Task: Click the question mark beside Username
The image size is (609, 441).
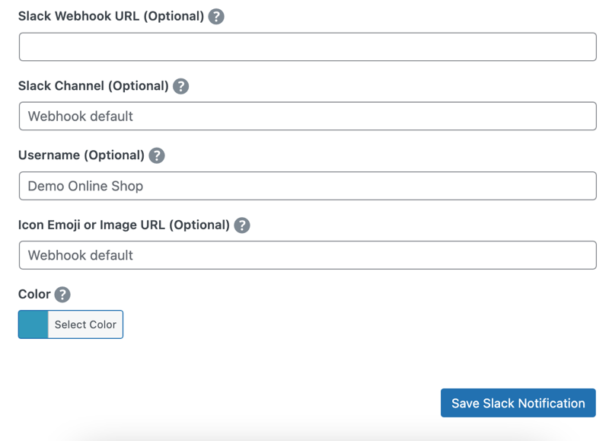Action: [x=156, y=155]
